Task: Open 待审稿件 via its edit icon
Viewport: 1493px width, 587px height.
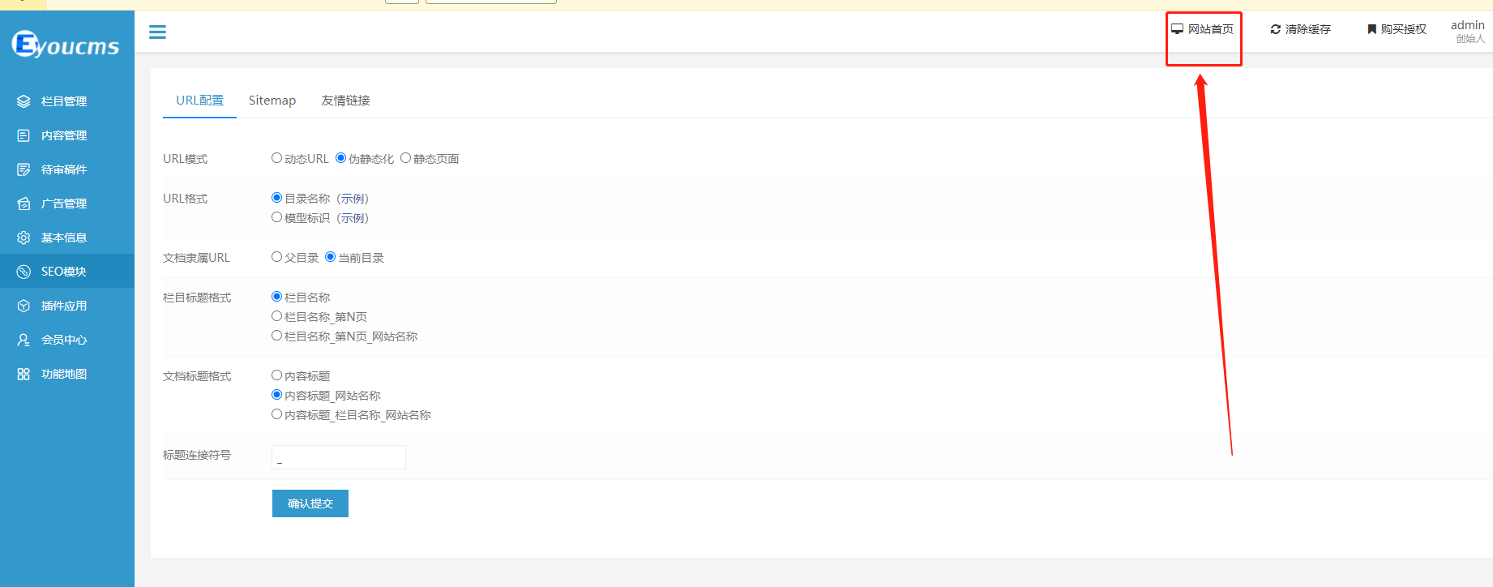Action: [x=24, y=169]
